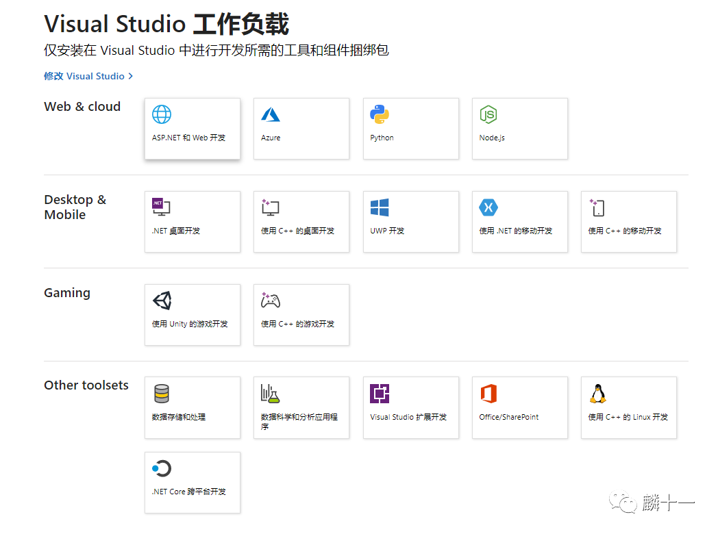Viewport: 718px width, 534px height.
Task: Click the Xamarin X mobile icon
Action: (x=488, y=207)
